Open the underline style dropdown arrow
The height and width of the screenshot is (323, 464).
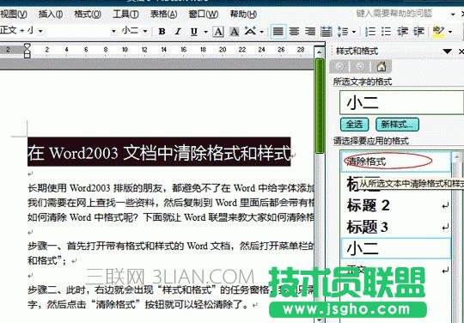205,32
